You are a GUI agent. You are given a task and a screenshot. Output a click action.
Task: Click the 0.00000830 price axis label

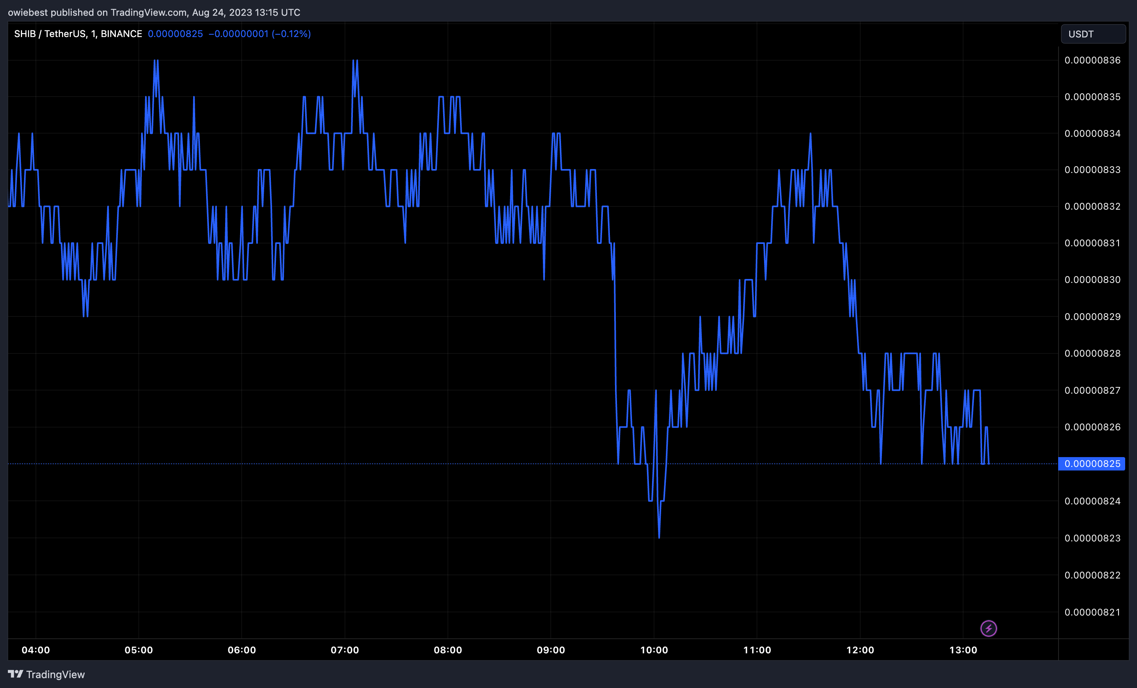tap(1092, 279)
